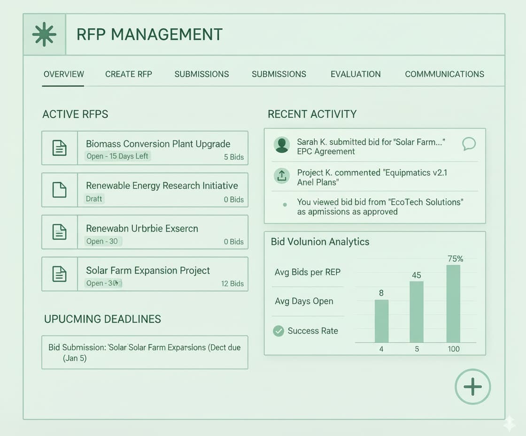
Task: Open the Create RFP section
Action: [x=129, y=74]
